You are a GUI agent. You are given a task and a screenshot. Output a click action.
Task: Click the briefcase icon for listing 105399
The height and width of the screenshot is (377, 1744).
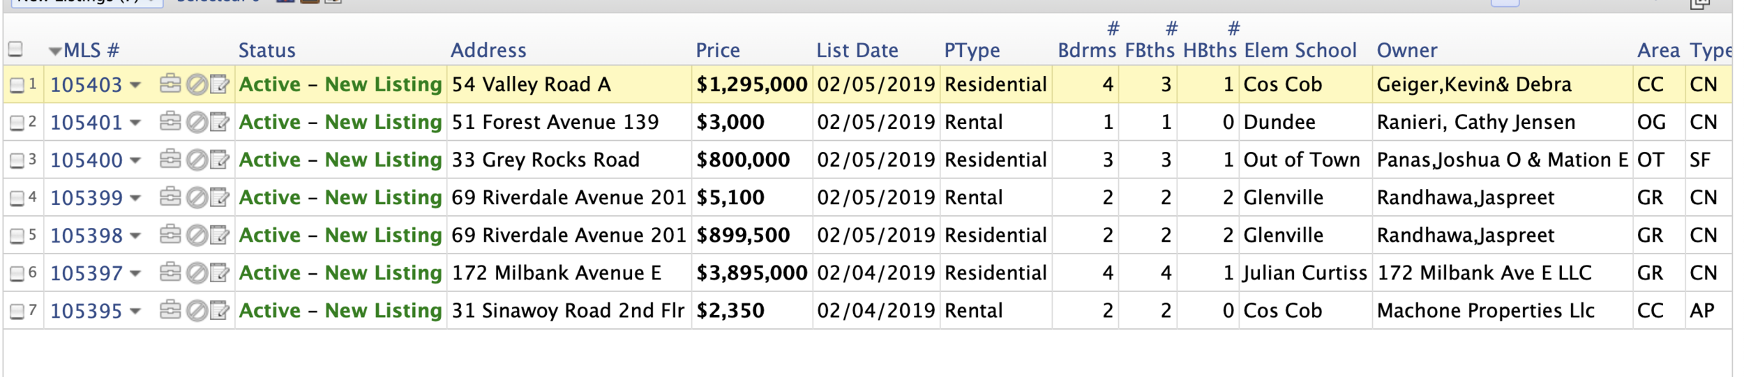click(x=170, y=198)
